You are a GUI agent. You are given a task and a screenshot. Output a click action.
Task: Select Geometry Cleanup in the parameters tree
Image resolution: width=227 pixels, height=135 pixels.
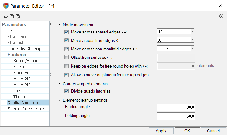[24, 49]
